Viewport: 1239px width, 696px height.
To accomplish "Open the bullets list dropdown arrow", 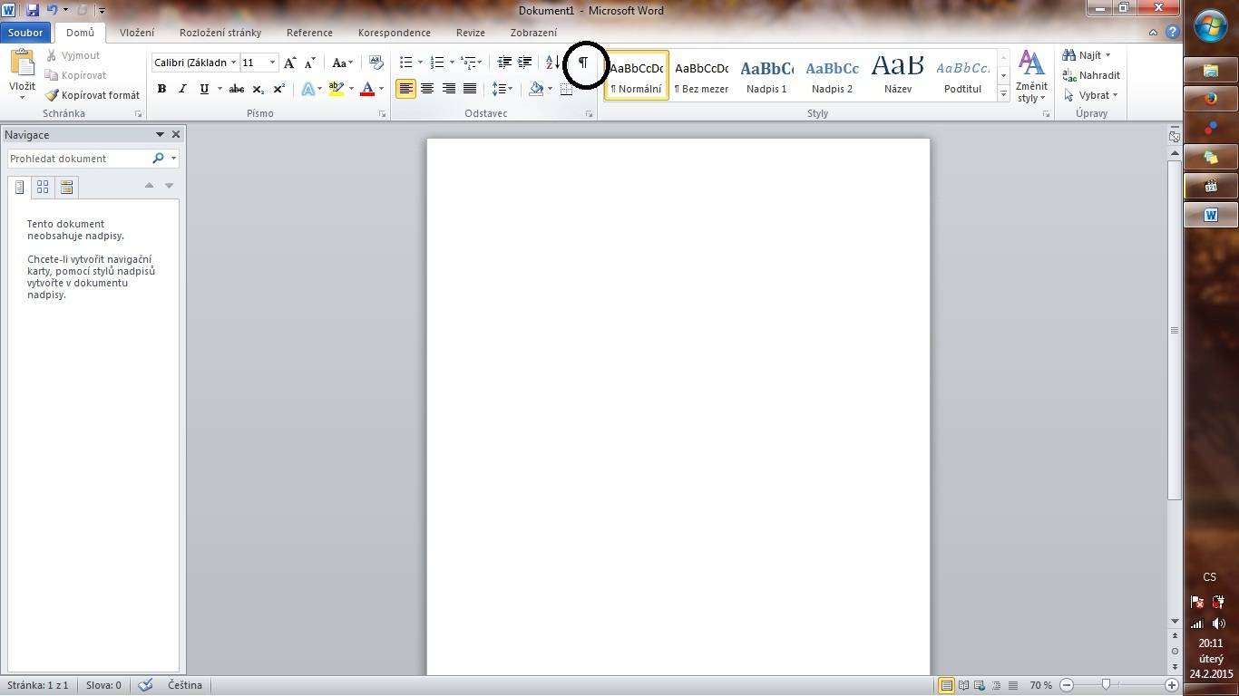I will [420, 63].
